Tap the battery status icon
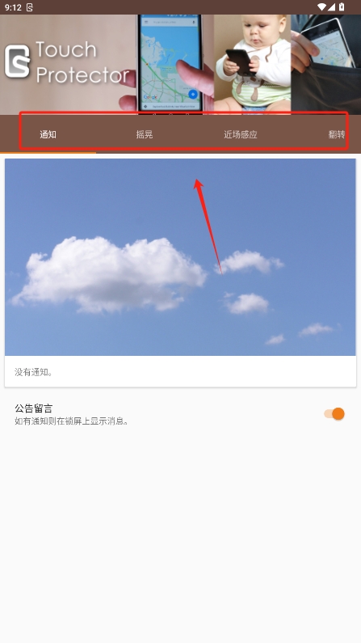This screenshot has height=643, width=361. (342, 7)
